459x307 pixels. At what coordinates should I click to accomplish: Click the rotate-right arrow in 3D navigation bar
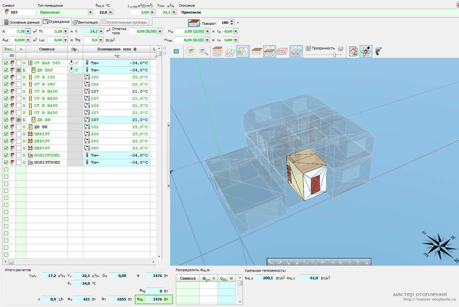(280, 262)
